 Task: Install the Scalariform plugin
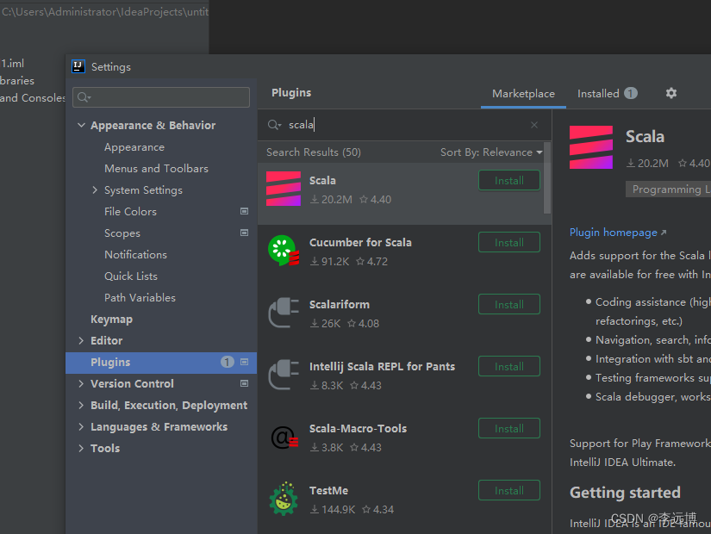pyautogui.click(x=509, y=305)
